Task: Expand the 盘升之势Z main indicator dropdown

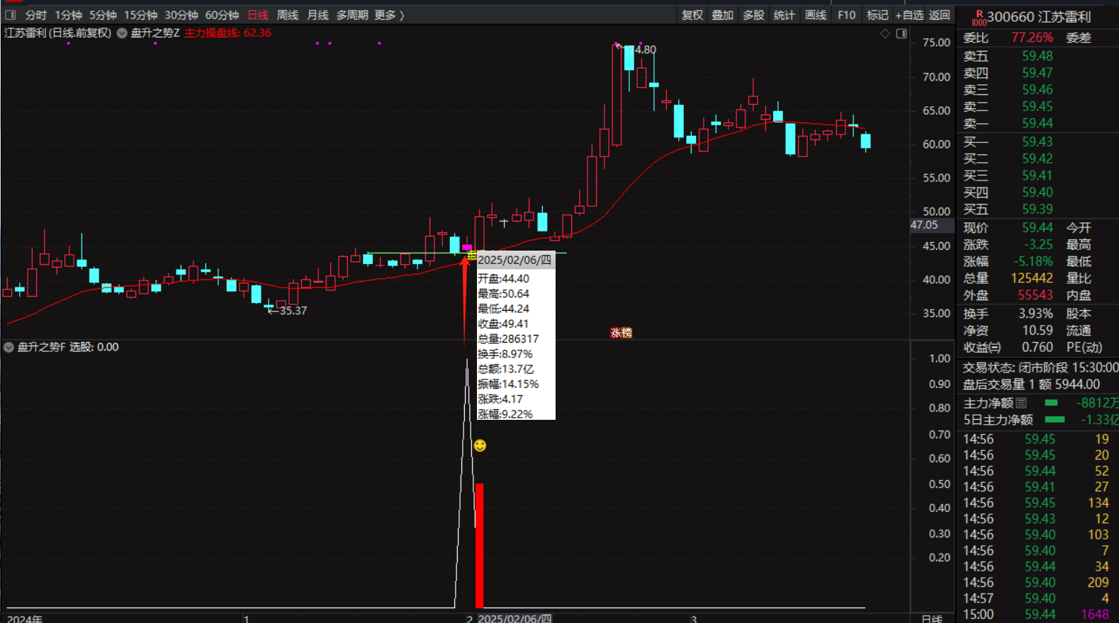Action: coord(122,33)
